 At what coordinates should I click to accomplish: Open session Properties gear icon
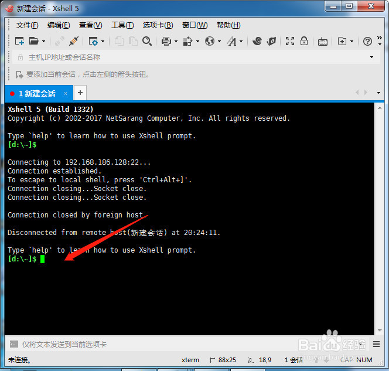click(93, 41)
